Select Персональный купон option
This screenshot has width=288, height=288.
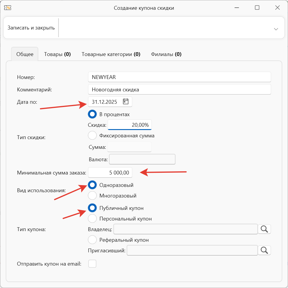tap(92, 218)
